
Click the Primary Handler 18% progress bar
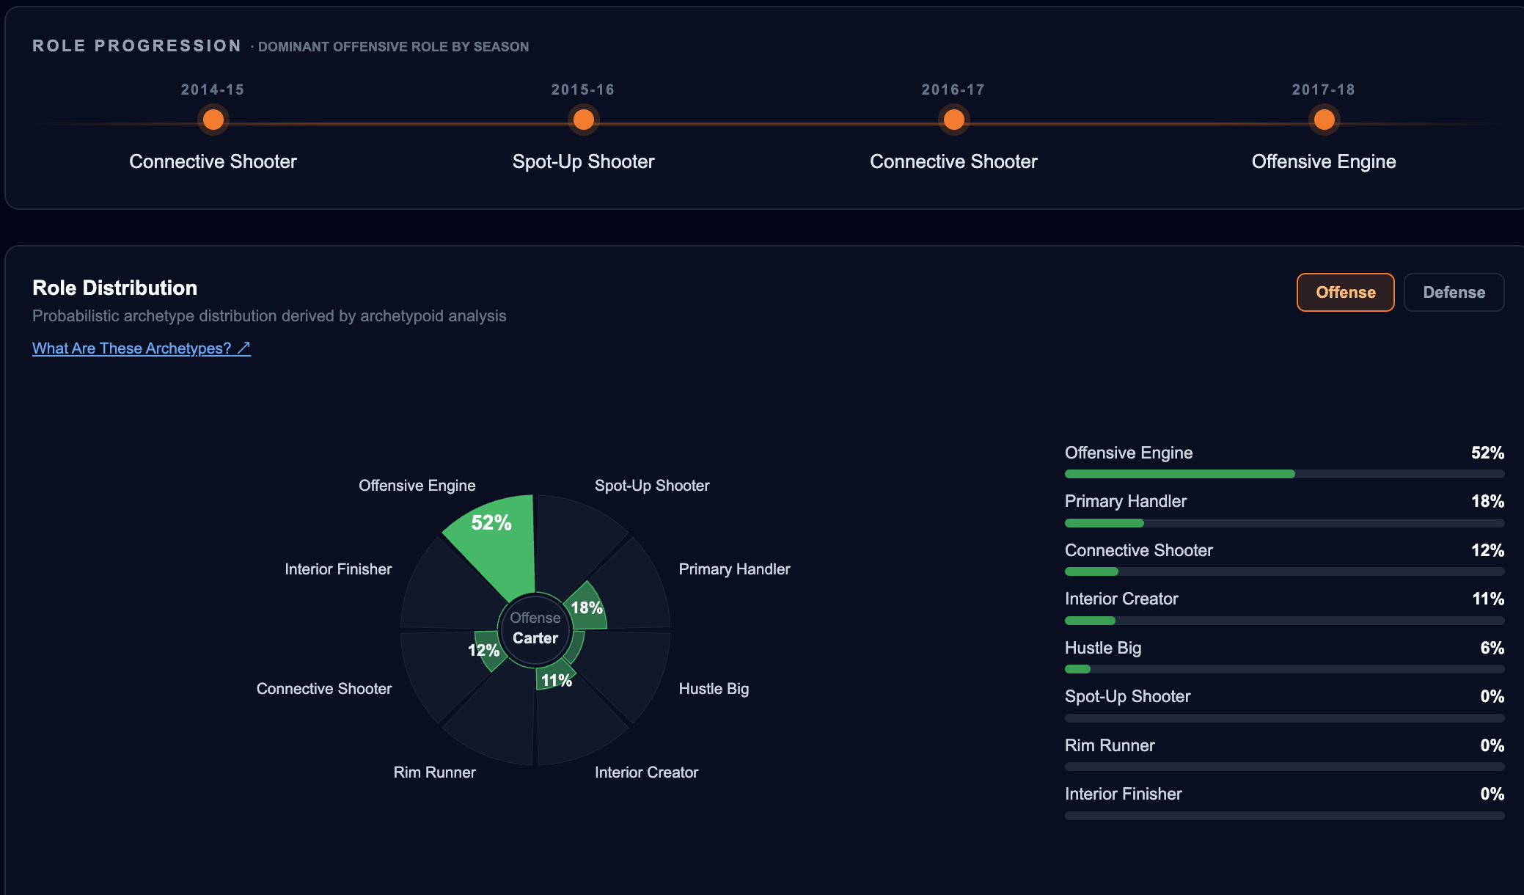pyautogui.click(x=1285, y=523)
